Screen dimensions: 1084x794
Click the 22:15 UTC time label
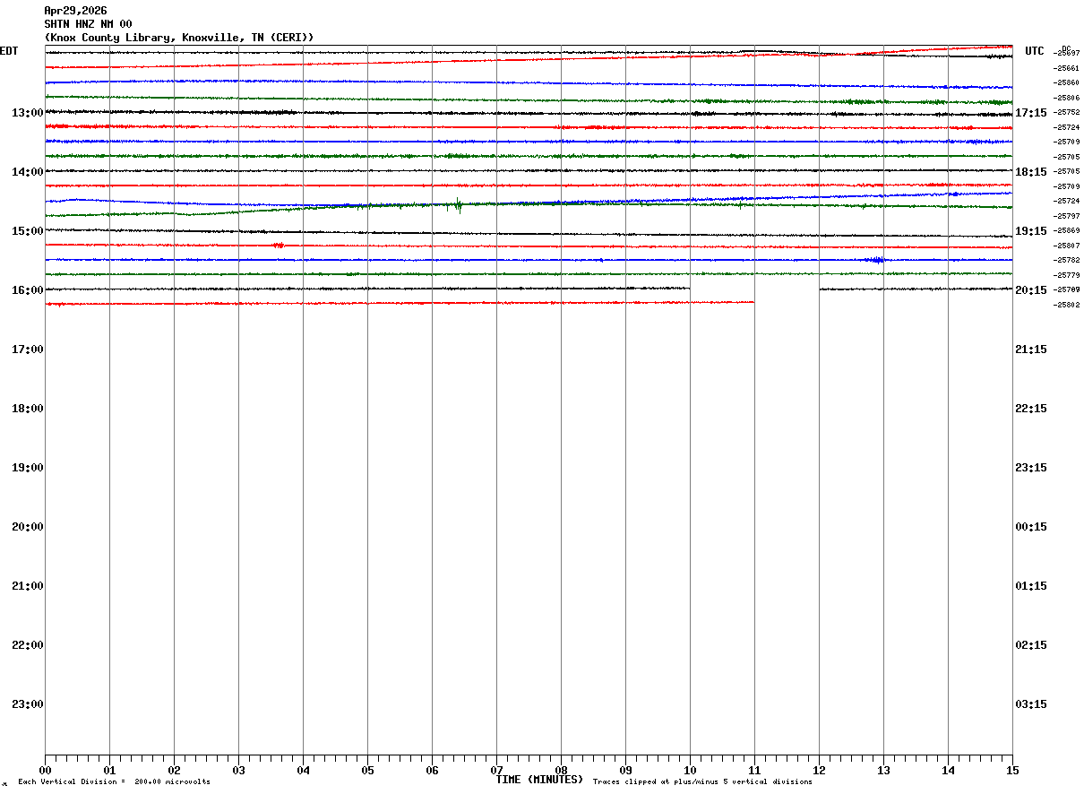1031,409
